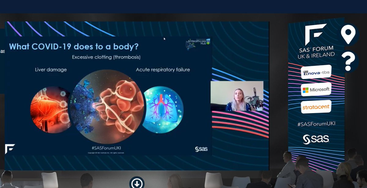
Task: Click the #SASForumUKI hashtag on slide
Action: pos(106,148)
